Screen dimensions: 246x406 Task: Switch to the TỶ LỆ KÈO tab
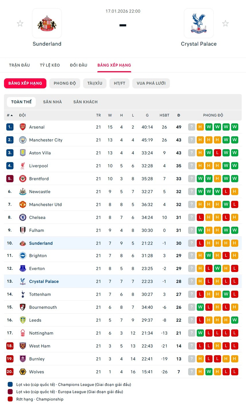coord(50,65)
